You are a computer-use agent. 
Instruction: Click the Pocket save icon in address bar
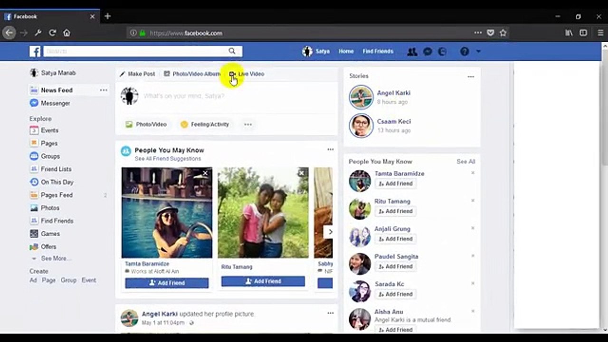[x=491, y=33]
